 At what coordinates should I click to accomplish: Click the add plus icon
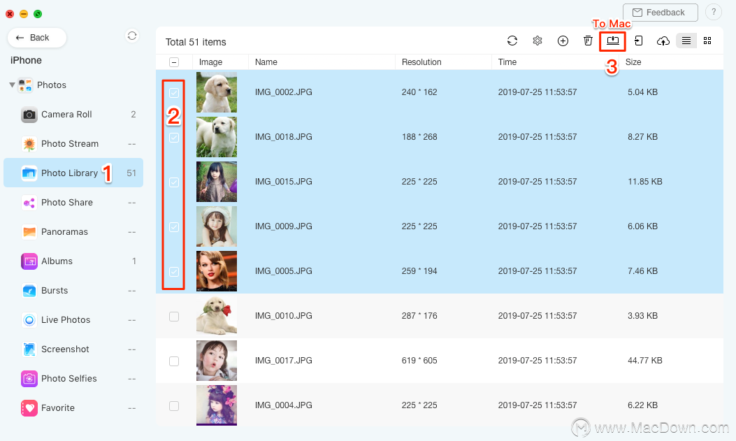(563, 41)
